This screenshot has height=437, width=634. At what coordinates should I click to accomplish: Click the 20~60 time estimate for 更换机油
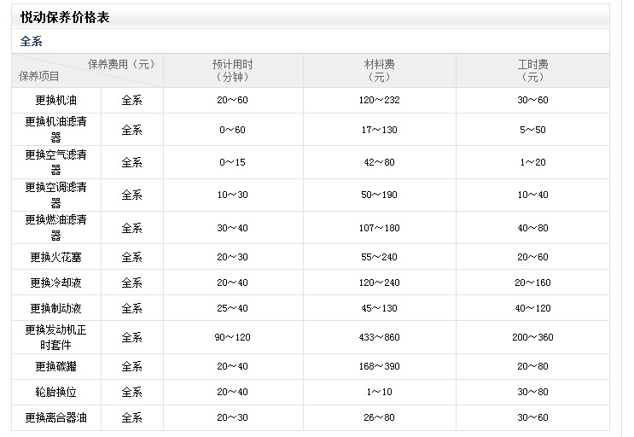click(x=232, y=100)
